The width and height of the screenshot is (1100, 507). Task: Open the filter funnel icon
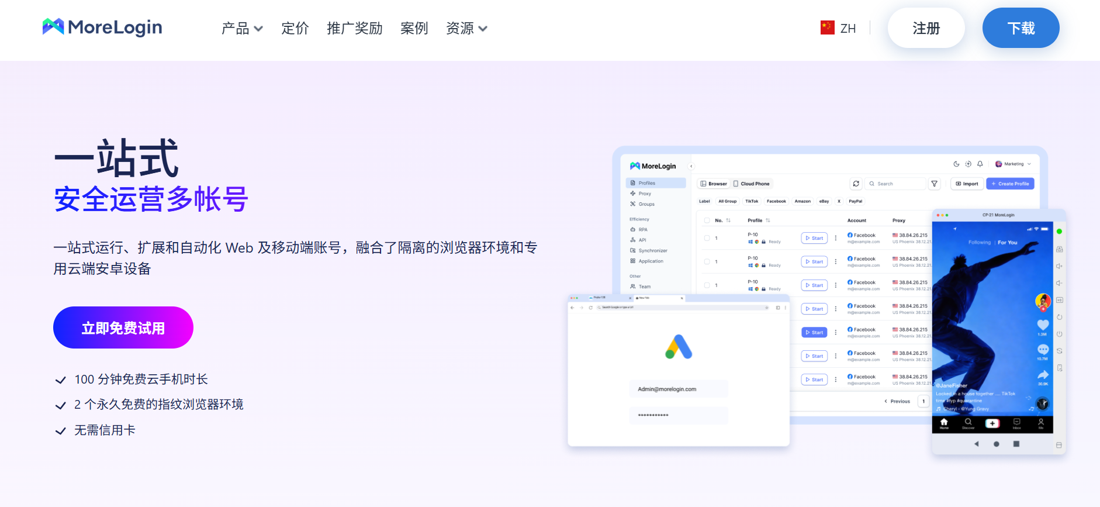[935, 184]
